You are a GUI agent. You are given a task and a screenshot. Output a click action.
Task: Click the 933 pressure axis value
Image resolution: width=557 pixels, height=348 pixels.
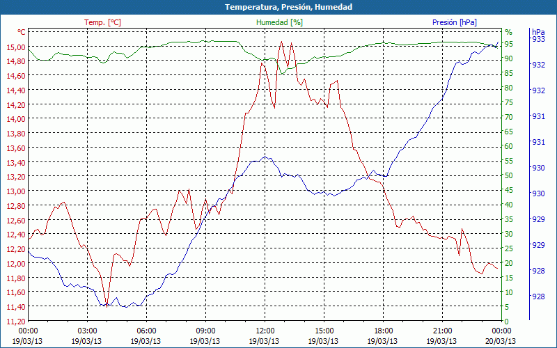point(538,40)
